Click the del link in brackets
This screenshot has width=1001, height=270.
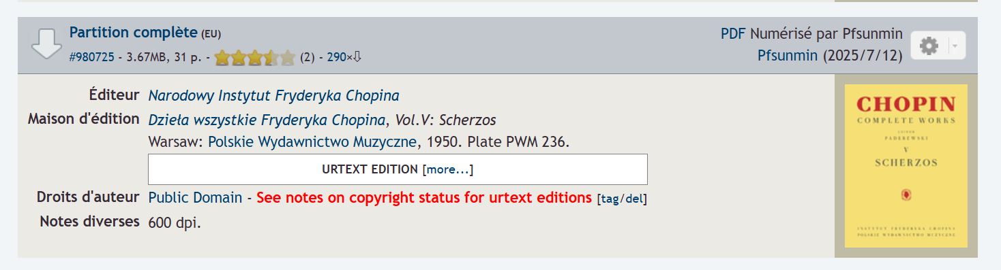[x=633, y=199]
